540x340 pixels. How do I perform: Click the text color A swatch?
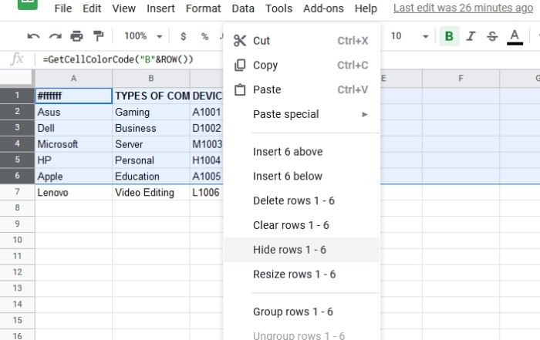coord(515,36)
